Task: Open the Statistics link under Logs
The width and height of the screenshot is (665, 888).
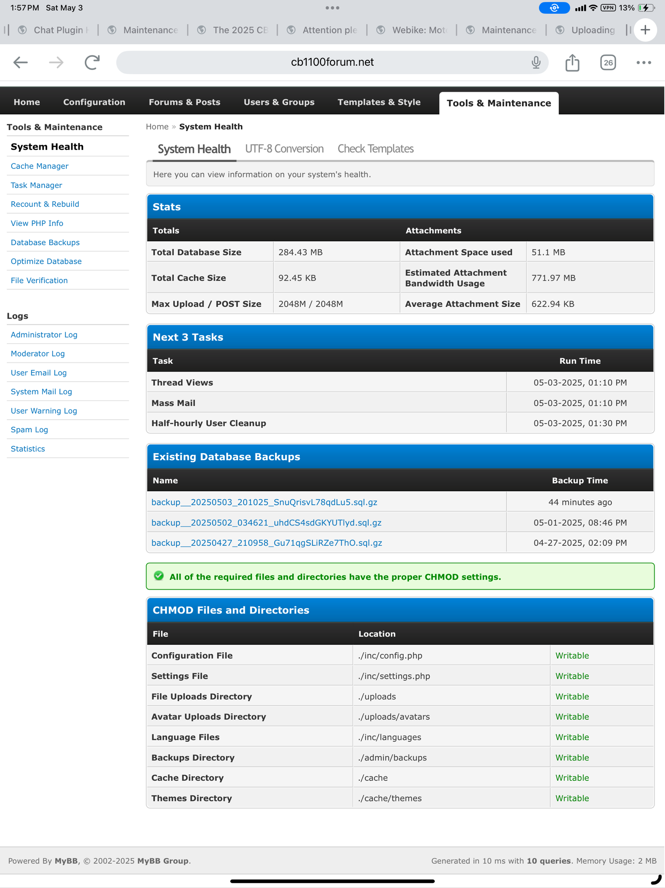Action: click(x=28, y=449)
